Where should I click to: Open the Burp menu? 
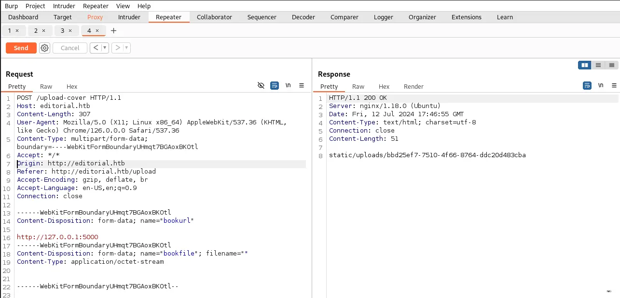pos(11,6)
